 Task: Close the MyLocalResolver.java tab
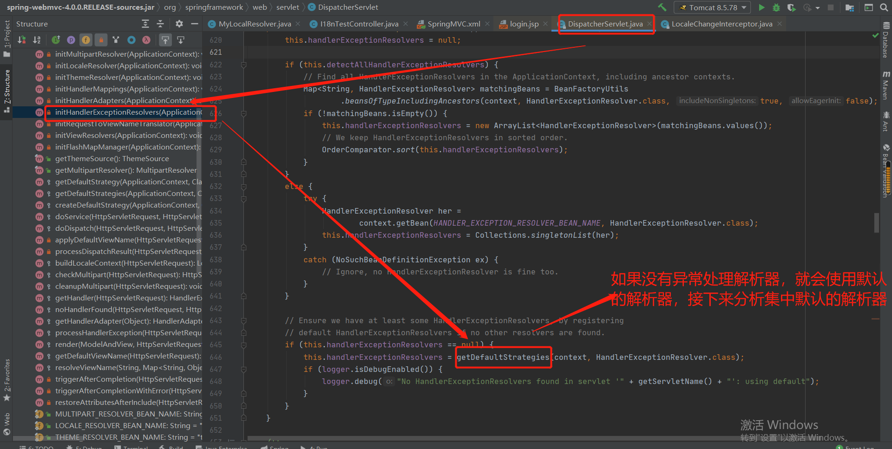(x=298, y=24)
